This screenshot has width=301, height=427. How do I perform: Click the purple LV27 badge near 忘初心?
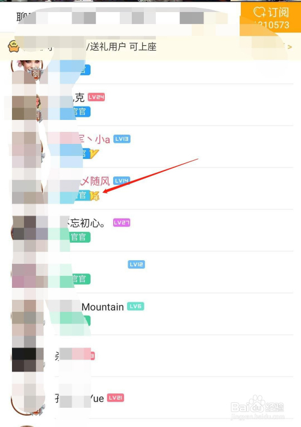point(122,222)
